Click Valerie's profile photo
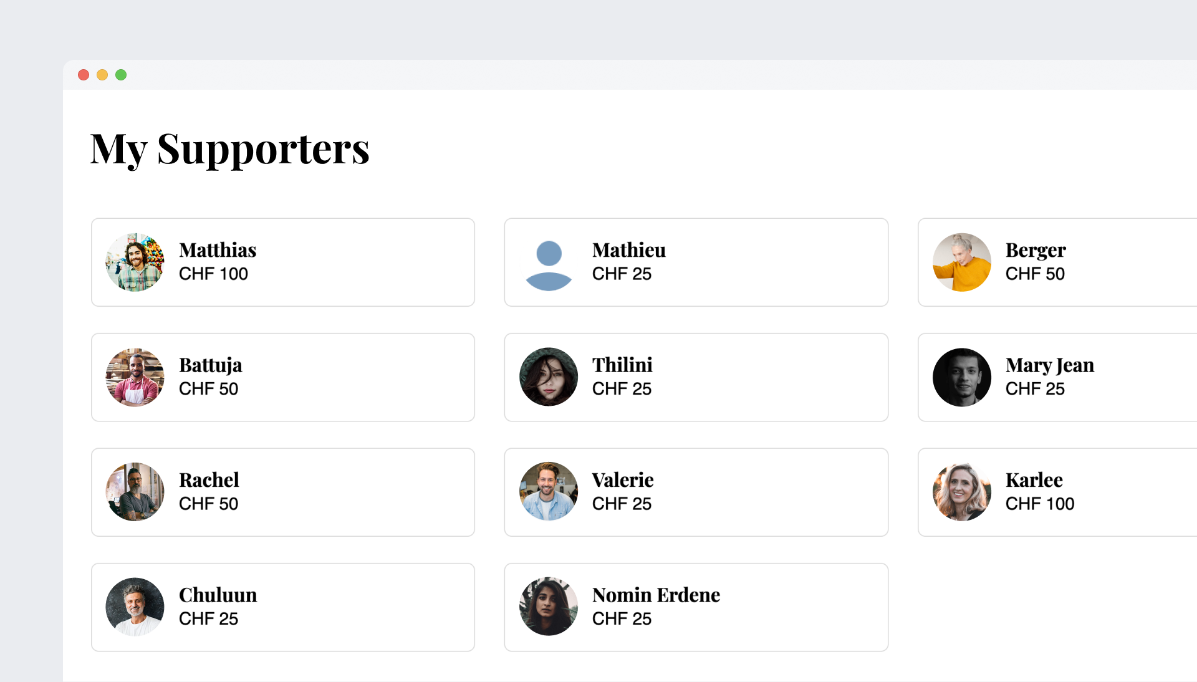Screen dimensions: 1197x682 (549, 492)
